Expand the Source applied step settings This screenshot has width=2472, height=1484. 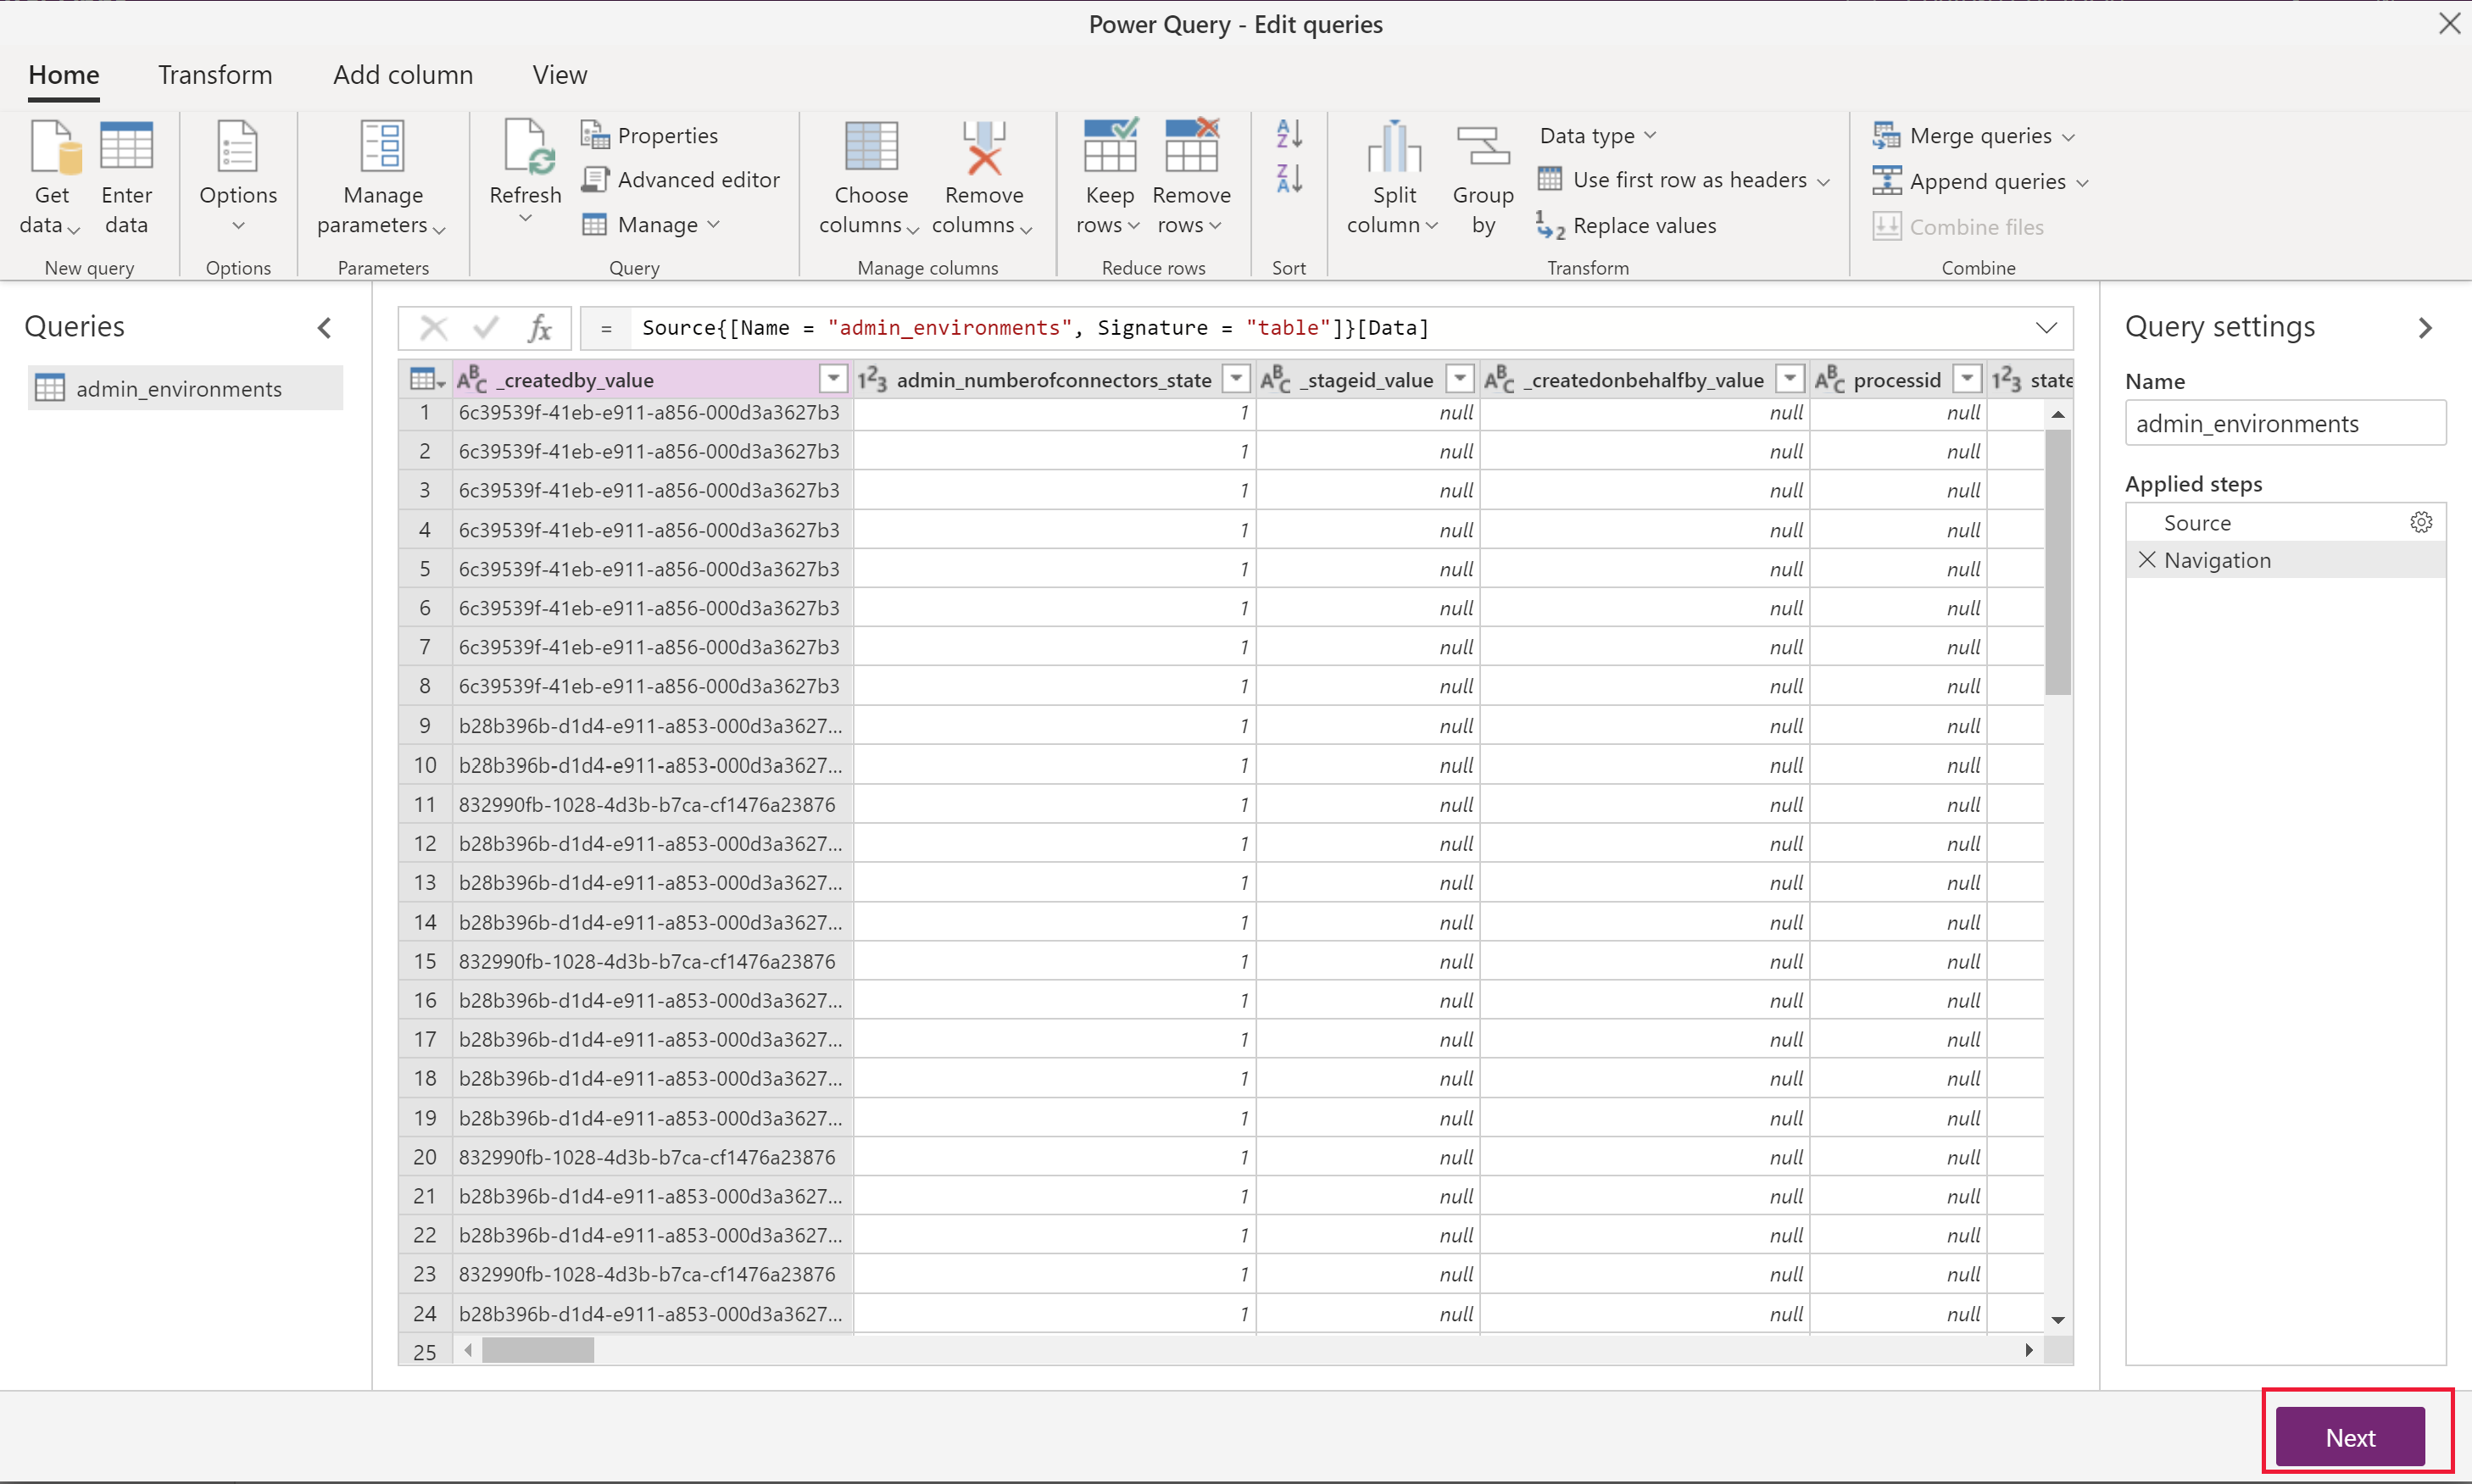point(2421,522)
